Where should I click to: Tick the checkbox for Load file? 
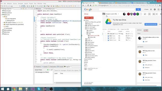point(104,38)
